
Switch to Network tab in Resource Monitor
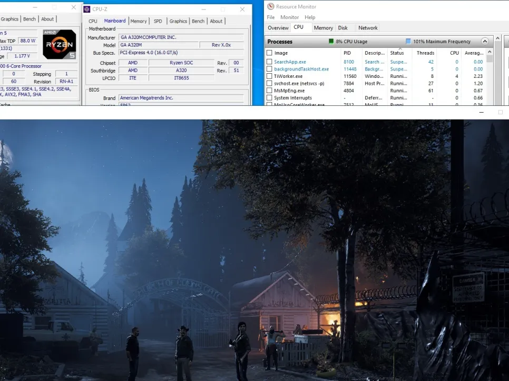tap(368, 28)
